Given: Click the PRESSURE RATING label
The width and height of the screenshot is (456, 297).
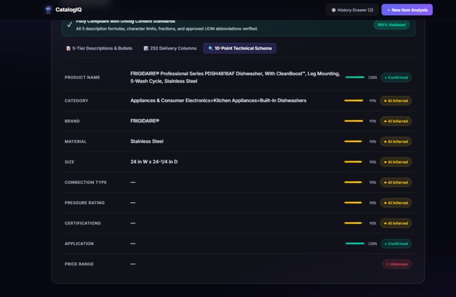Looking at the screenshot, I should (x=85, y=203).
